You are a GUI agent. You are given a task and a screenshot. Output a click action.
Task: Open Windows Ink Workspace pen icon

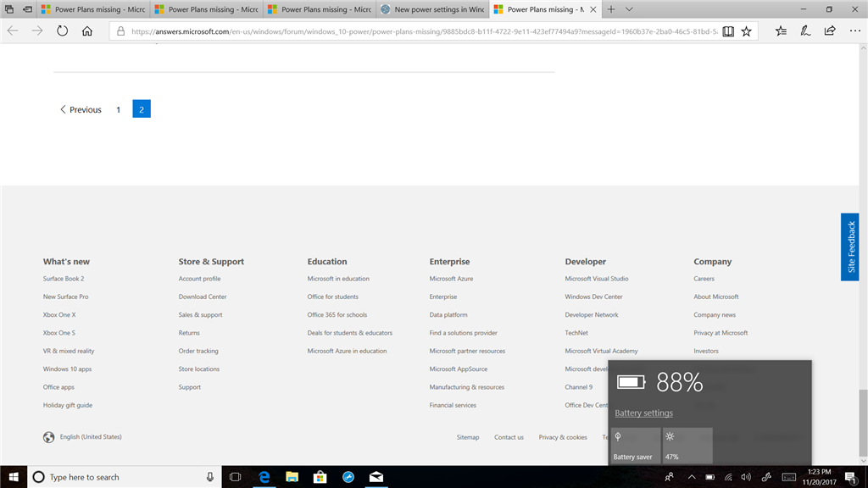tap(766, 477)
